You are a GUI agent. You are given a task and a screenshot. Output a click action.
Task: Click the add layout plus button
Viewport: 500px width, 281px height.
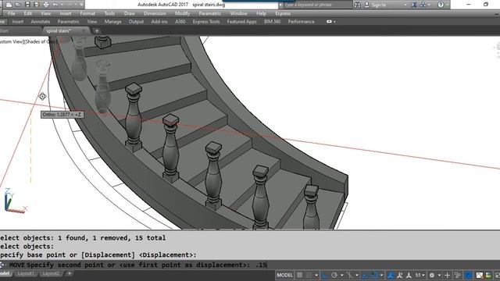coord(70,273)
